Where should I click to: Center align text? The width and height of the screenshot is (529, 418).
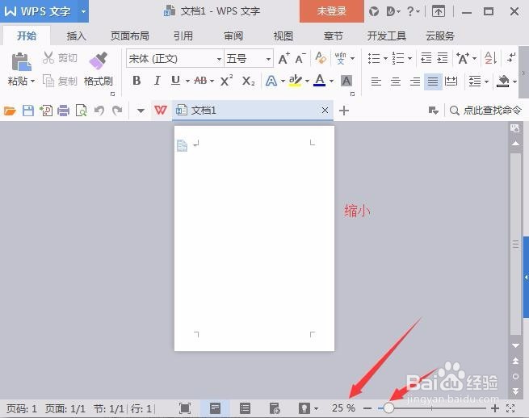pos(395,82)
